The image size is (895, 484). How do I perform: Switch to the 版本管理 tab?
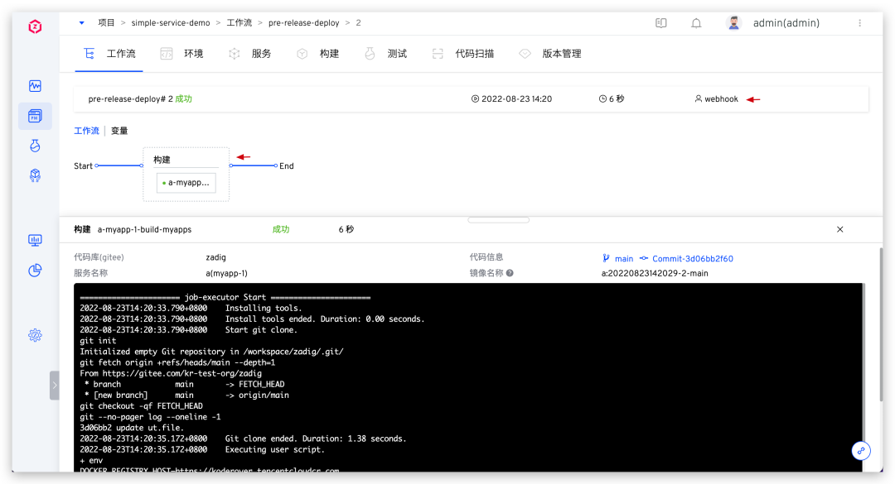[x=550, y=54]
